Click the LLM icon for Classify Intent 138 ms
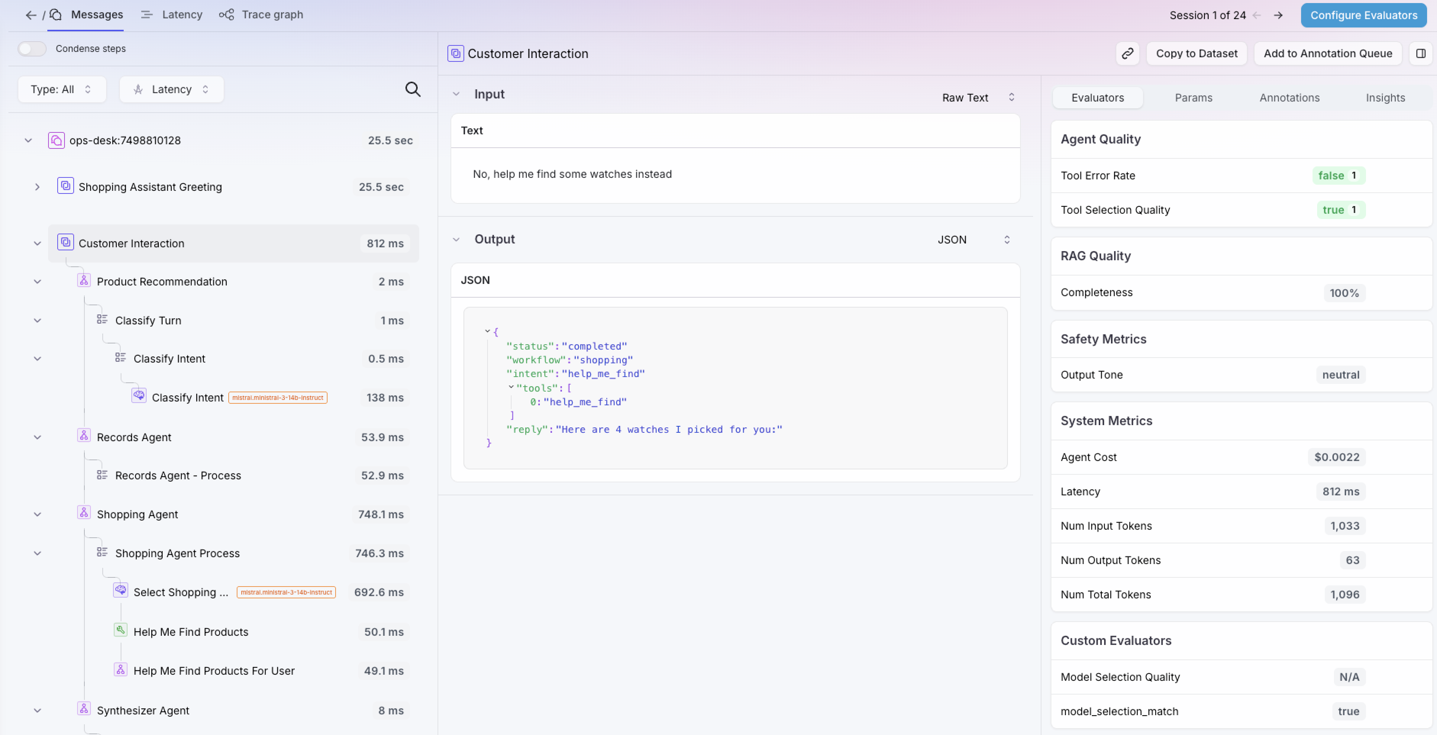Screen dimensions: 1437x735 pyautogui.click(x=139, y=395)
